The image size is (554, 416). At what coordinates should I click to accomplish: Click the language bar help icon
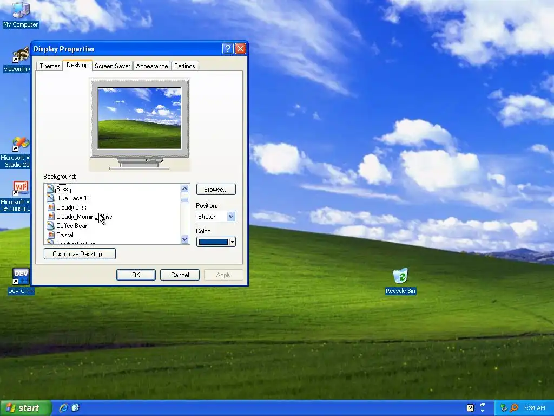click(470, 408)
